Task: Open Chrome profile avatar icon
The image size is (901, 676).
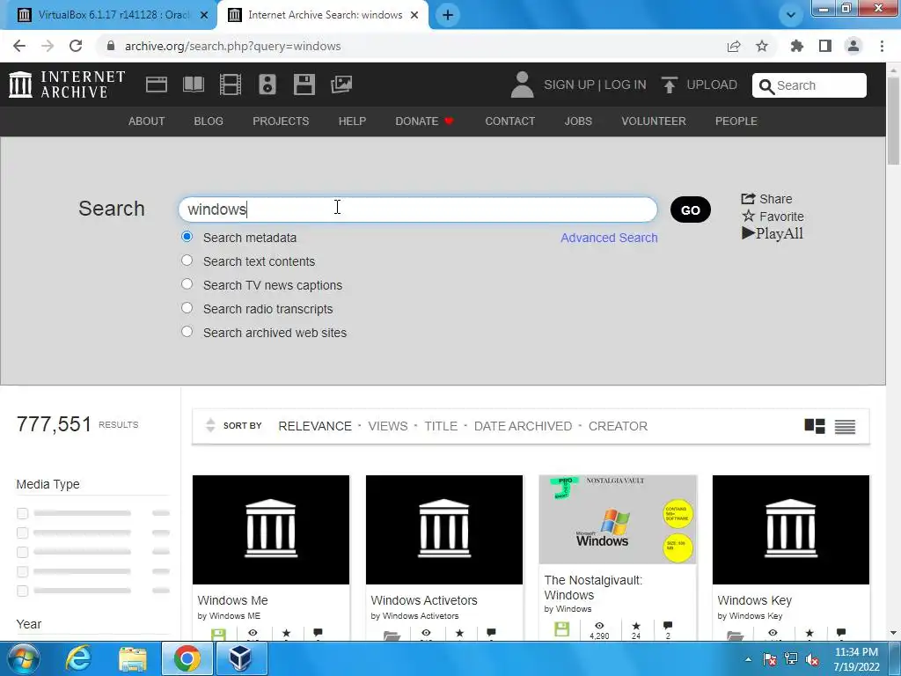Action: [x=853, y=46]
